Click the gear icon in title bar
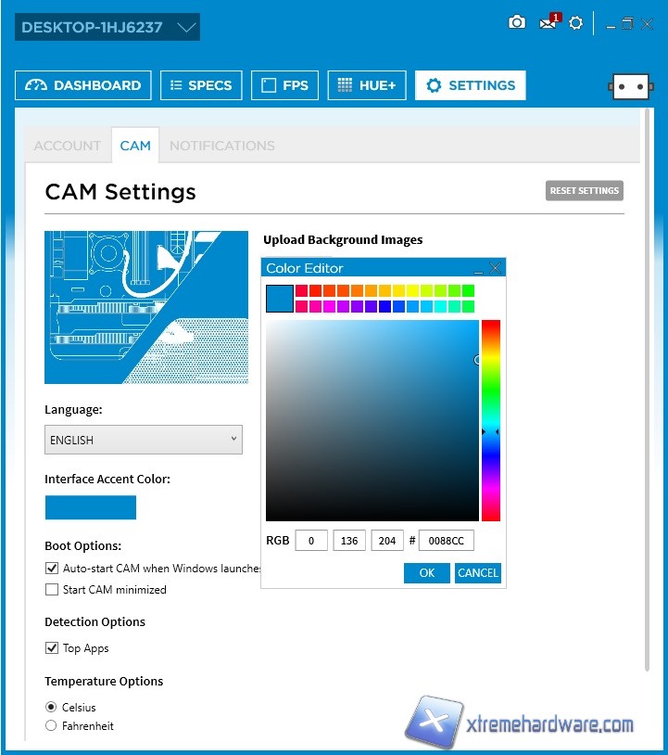Image resolution: width=668 pixels, height=755 pixels. point(576,23)
